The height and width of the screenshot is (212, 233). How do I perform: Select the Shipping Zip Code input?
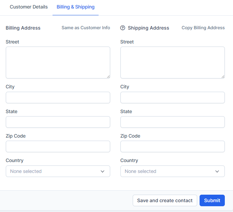pyautogui.click(x=172, y=146)
